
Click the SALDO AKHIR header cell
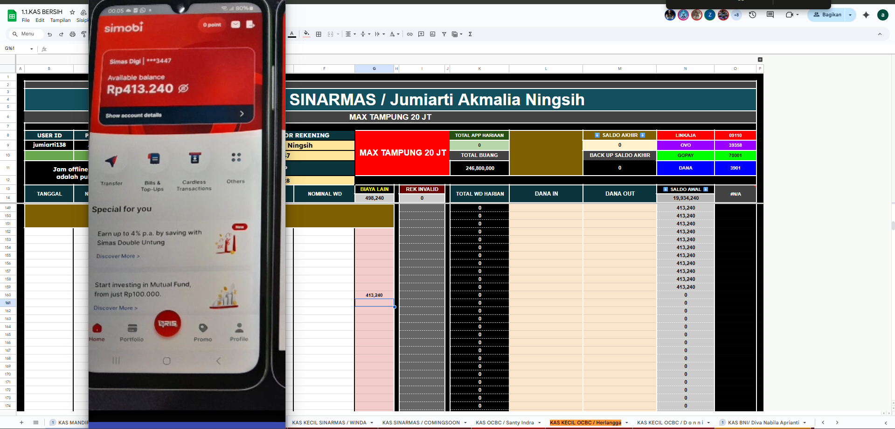tap(619, 135)
